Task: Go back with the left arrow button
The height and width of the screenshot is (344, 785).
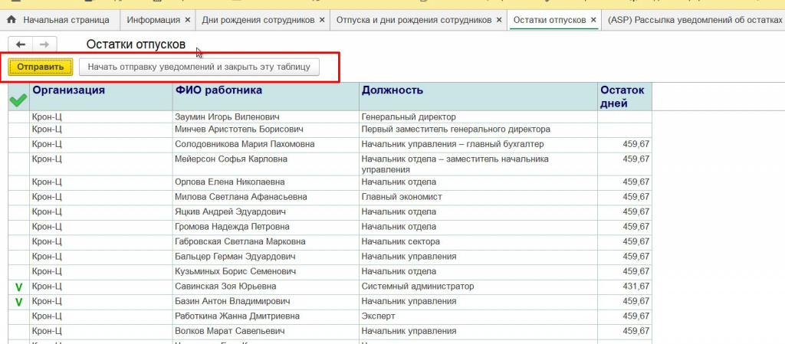Action: (x=21, y=44)
